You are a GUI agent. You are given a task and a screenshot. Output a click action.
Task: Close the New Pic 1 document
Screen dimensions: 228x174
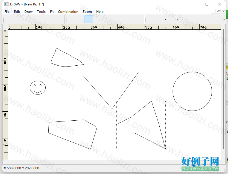click(x=223, y=11)
